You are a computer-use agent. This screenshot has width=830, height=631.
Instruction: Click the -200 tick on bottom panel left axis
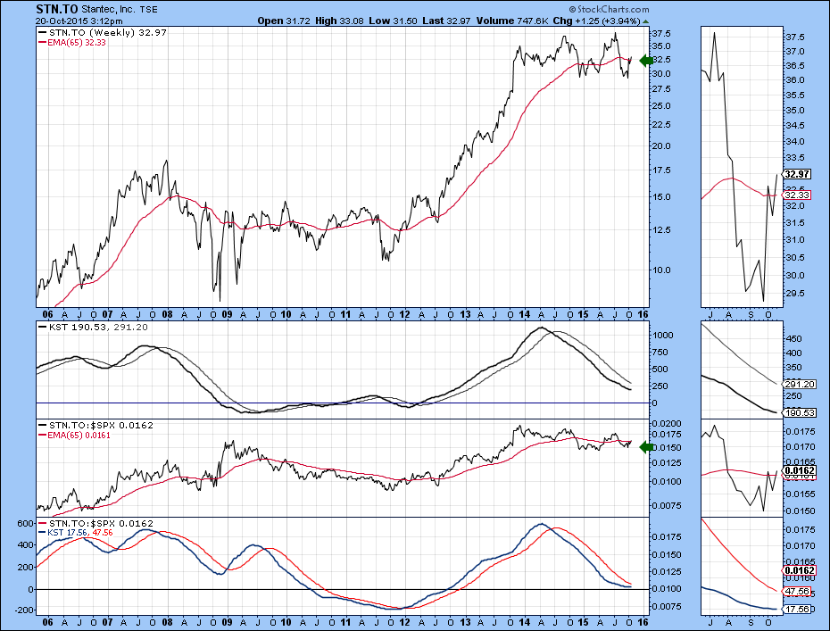23,610
